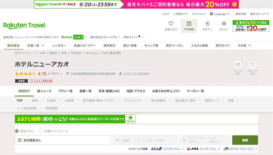
Task: Add hotel via お気に入り追加 heart icon
Action: click(x=253, y=65)
